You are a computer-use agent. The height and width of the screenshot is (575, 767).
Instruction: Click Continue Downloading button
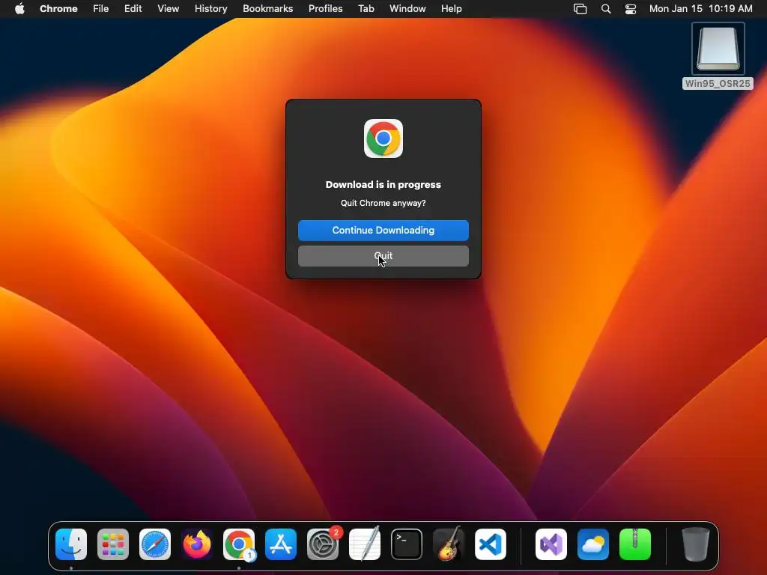point(383,231)
